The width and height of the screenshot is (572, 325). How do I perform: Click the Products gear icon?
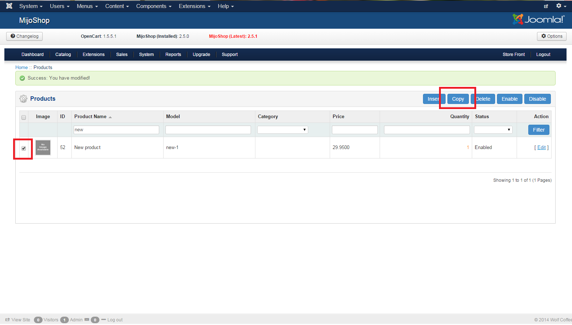tap(23, 99)
